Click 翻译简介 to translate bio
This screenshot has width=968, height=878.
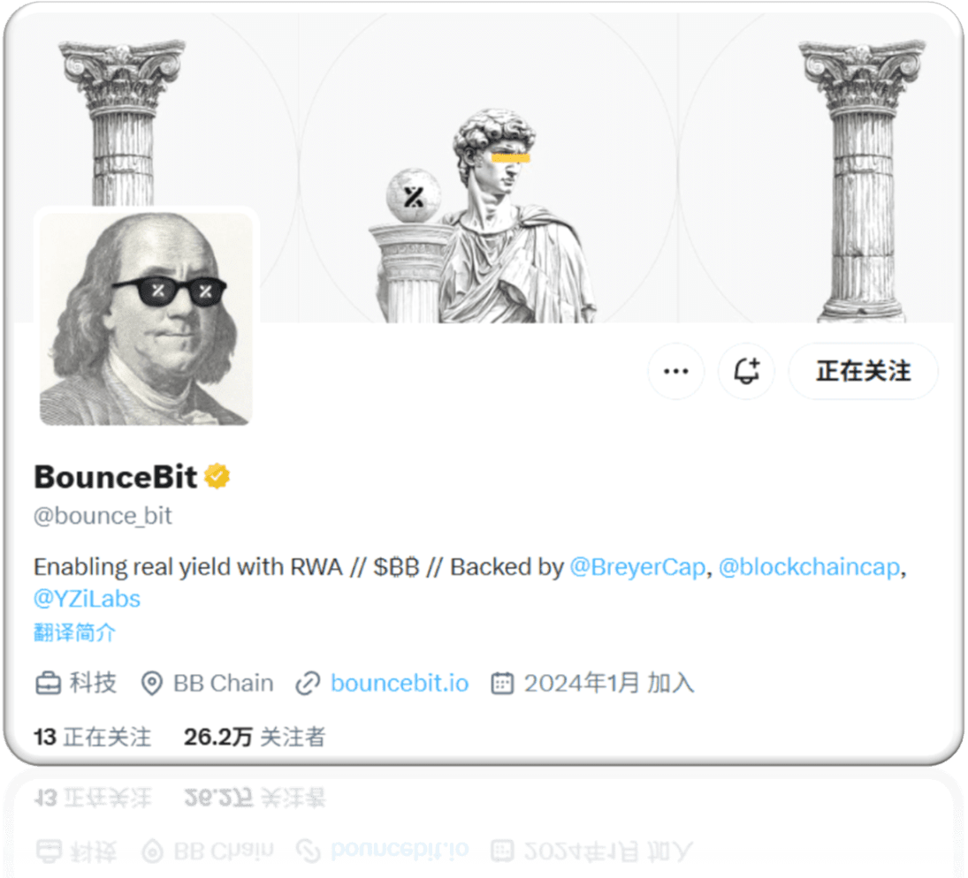(74, 632)
